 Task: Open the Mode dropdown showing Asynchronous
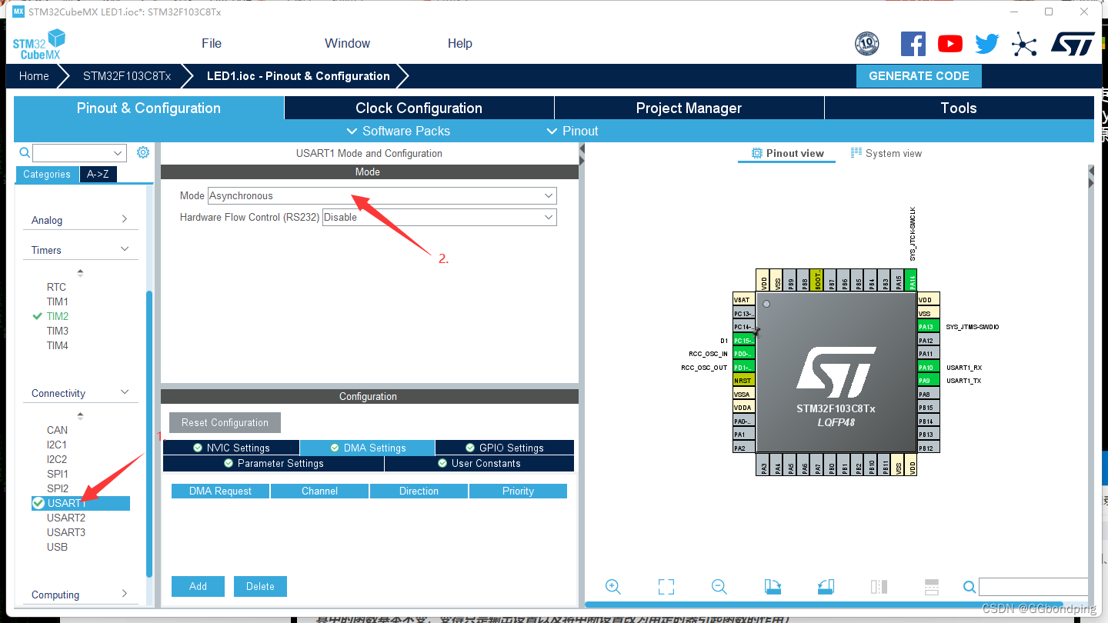click(548, 195)
